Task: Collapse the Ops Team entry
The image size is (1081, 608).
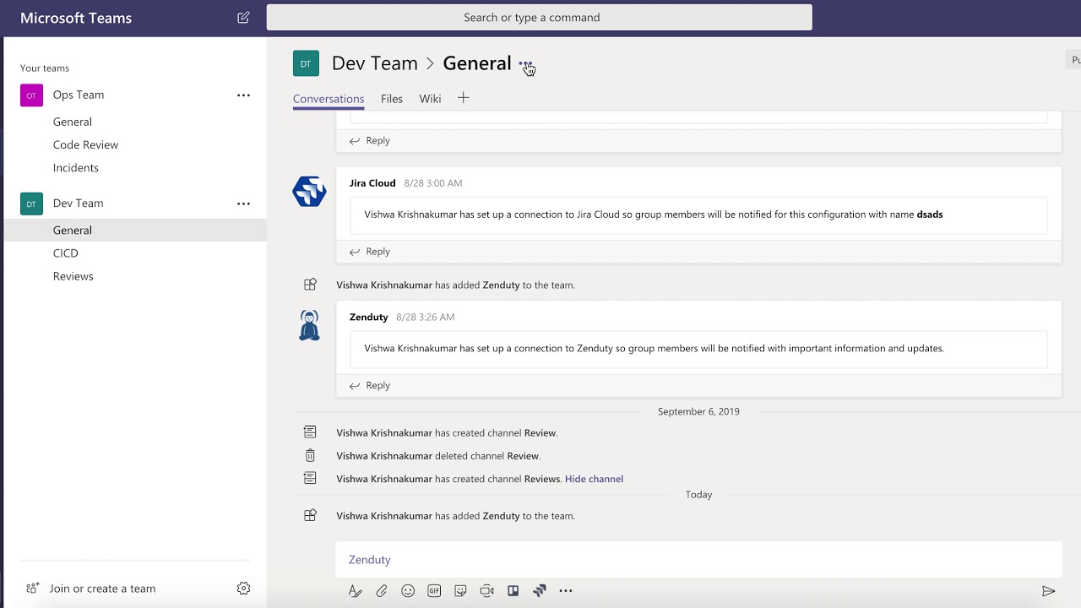Action: 79,95
